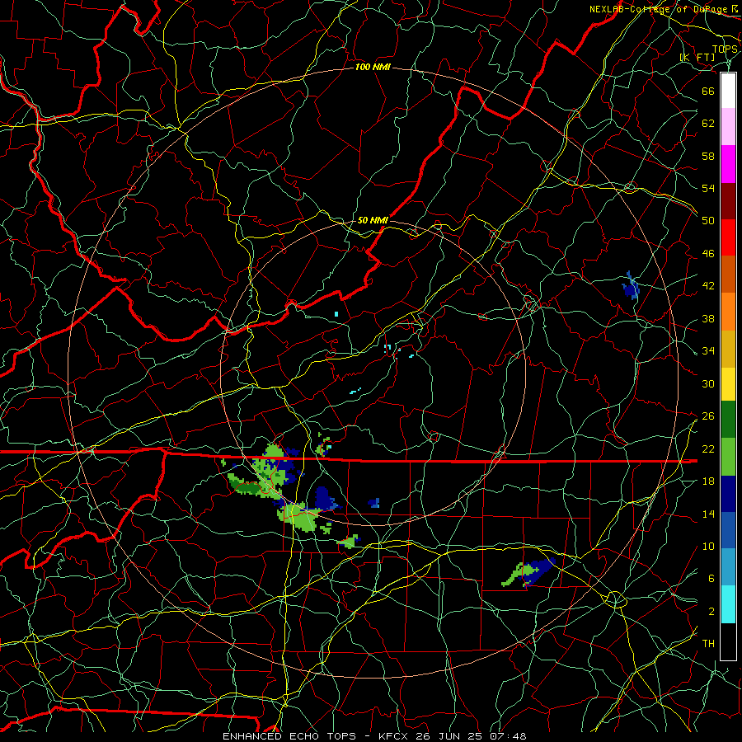This screenshot has width=742, height=742.
Task: Click the black TH legend swatch
Action: click(728, 641)
